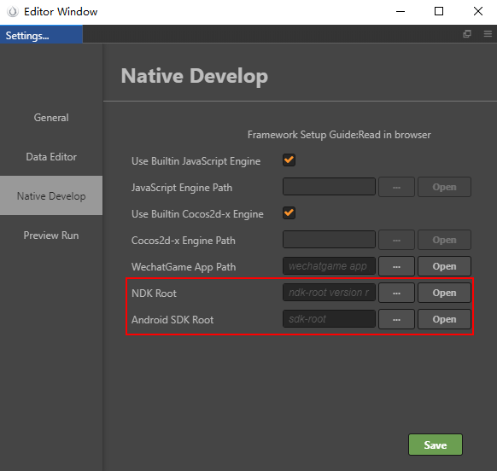This screenshot has width=497, height=471.
Task: Click the Cocos Creator flame logo
Action: point(13,12)
